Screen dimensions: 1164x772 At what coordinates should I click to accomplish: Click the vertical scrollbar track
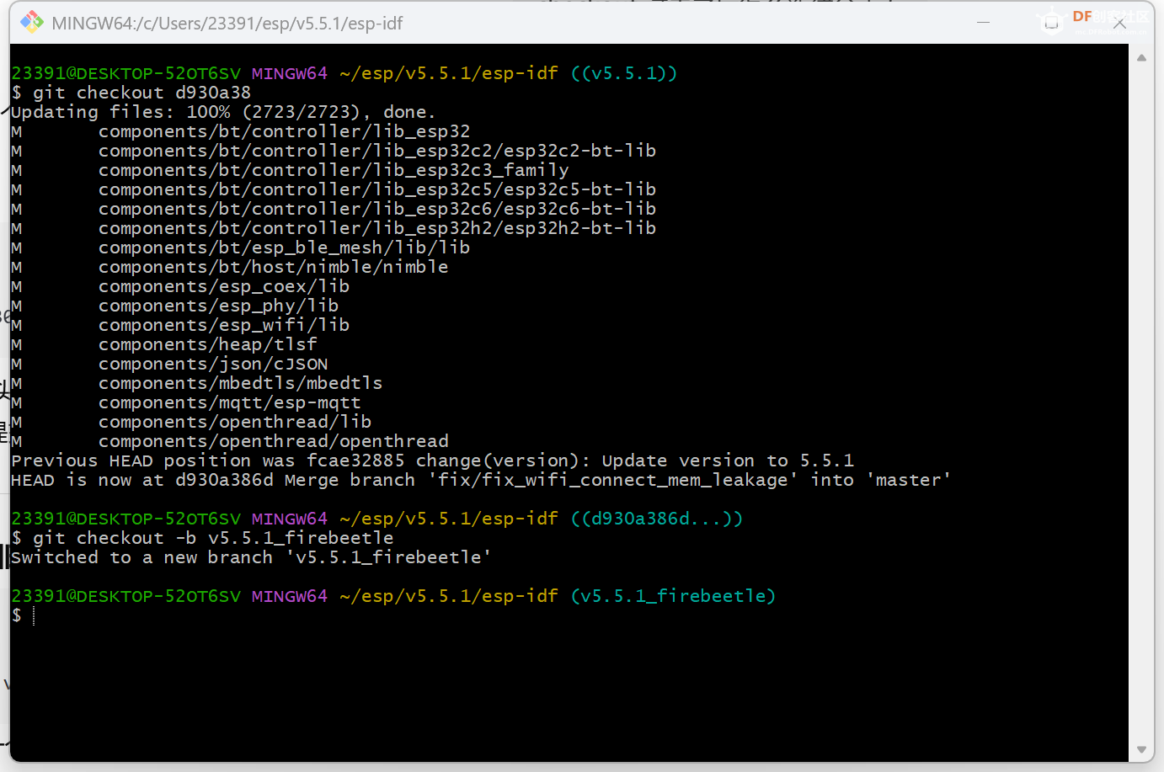1141,404
